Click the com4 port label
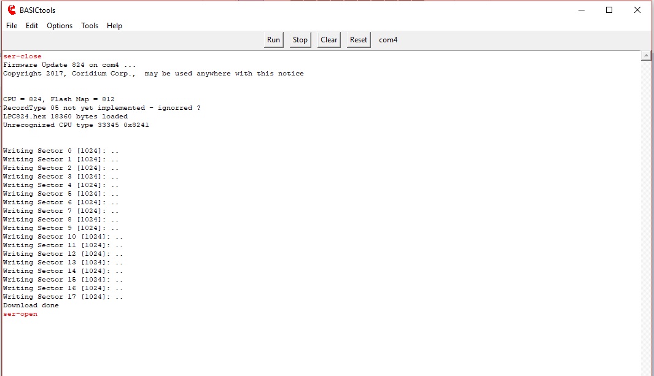654x376 pixels. click(x=388, y=40)
